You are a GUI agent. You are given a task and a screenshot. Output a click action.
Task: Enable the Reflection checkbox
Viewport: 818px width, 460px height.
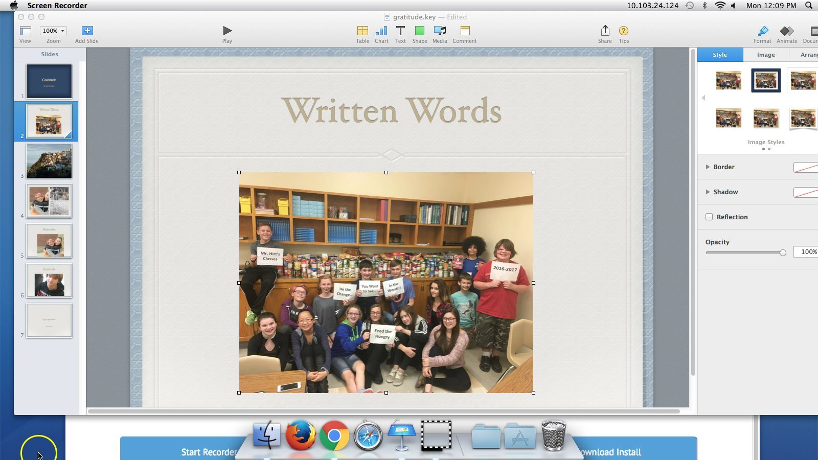[709, 217]
